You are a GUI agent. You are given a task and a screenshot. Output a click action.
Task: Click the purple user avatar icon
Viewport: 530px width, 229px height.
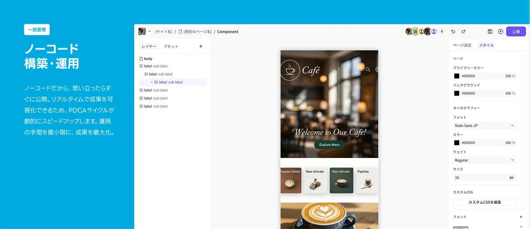(434, 32)
